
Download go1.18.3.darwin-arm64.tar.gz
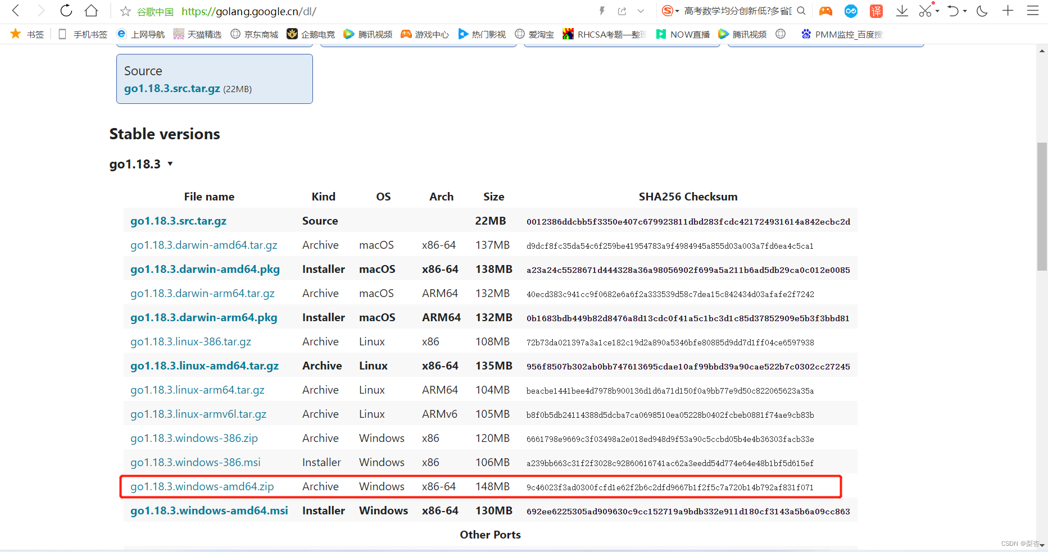click(202, 294)
